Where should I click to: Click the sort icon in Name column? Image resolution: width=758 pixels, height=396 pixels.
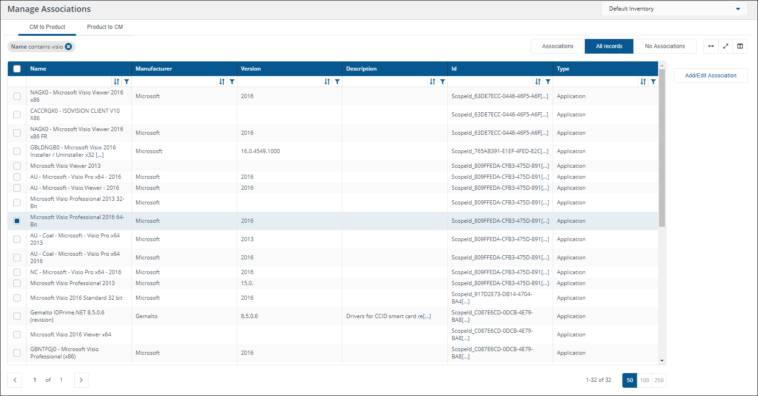[116, 82]
